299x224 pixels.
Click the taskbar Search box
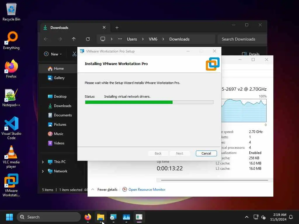point(49,217)
